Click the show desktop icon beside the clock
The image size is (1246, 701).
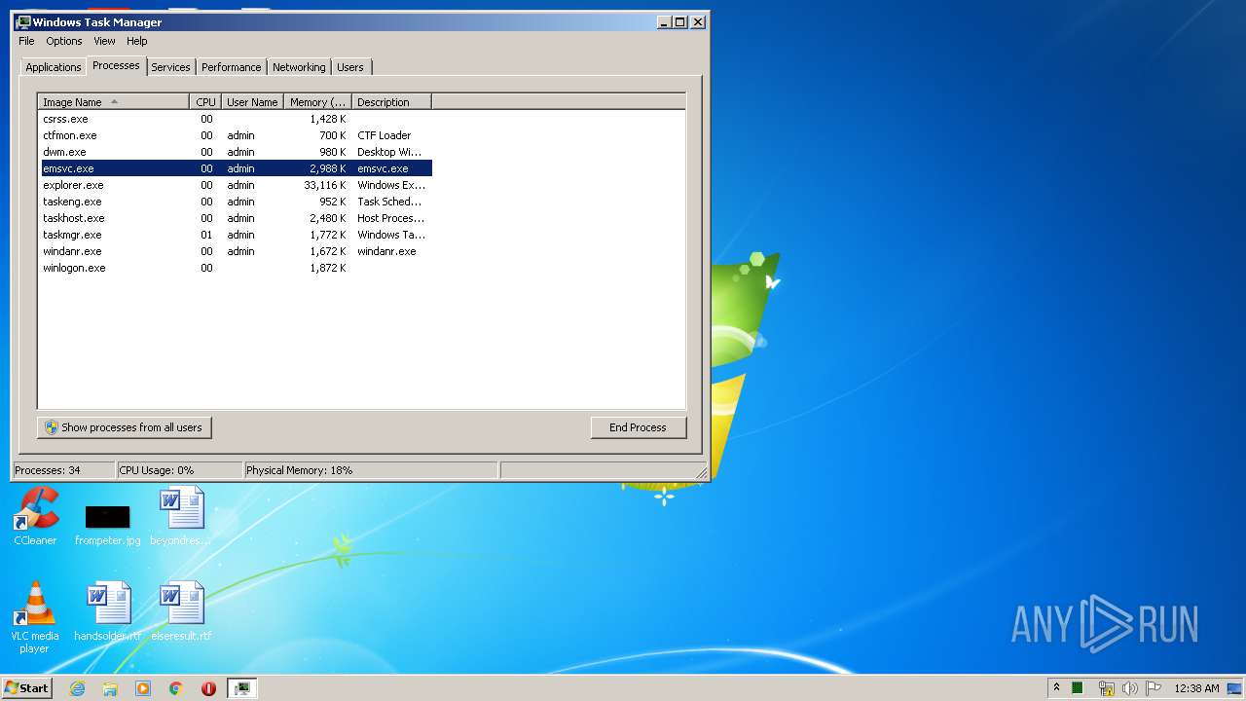tap(1235, 688)
